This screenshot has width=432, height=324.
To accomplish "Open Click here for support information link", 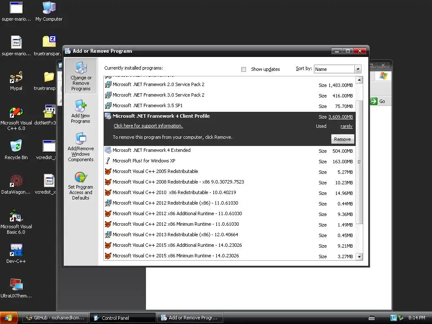I will pos(148,126).
